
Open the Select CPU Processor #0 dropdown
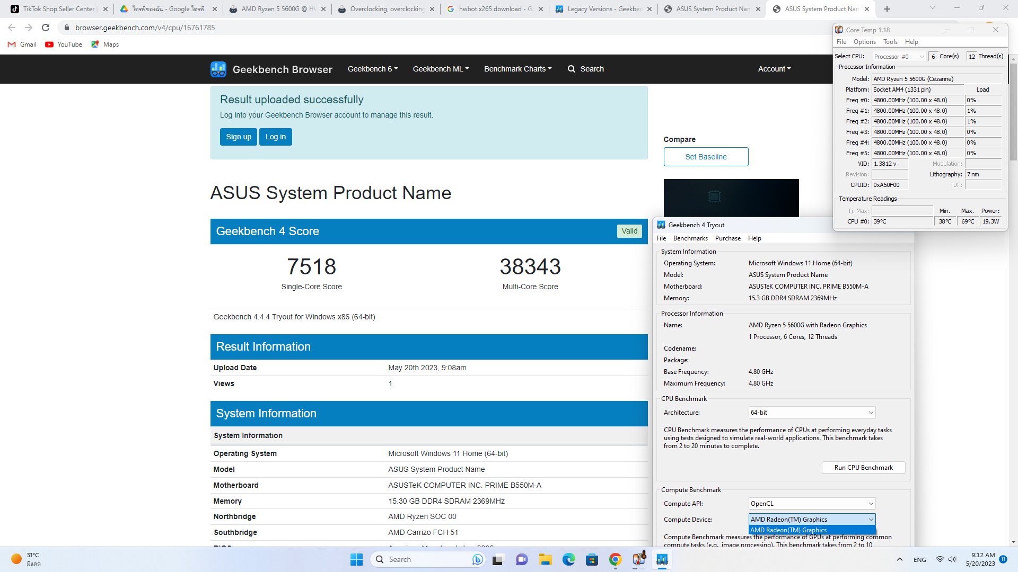pos(899,57)
